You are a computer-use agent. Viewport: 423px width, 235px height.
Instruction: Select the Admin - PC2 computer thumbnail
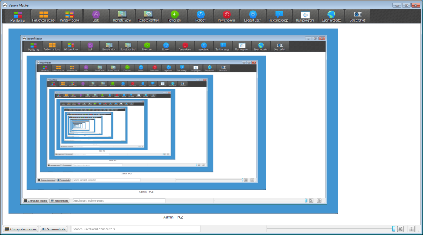[173, 121]
